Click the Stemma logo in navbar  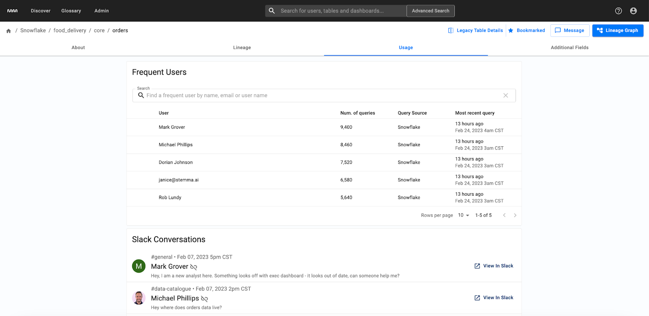13,11
